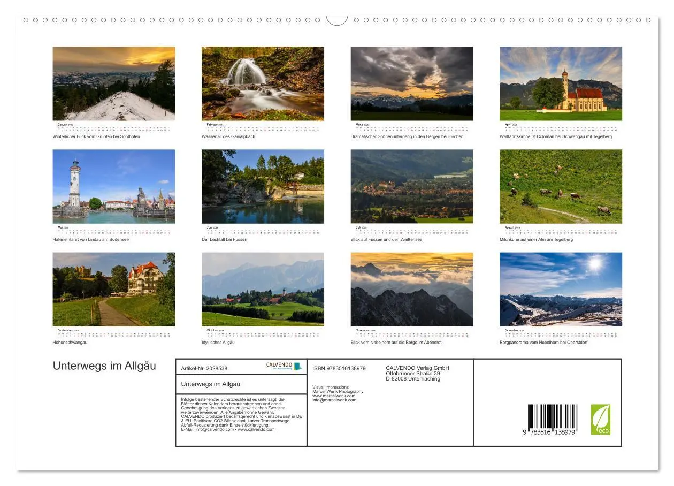Click the Januar calendar day strip
Image resolution: width=674 pixels, height=486 pixels.
(x=114, y=128)
